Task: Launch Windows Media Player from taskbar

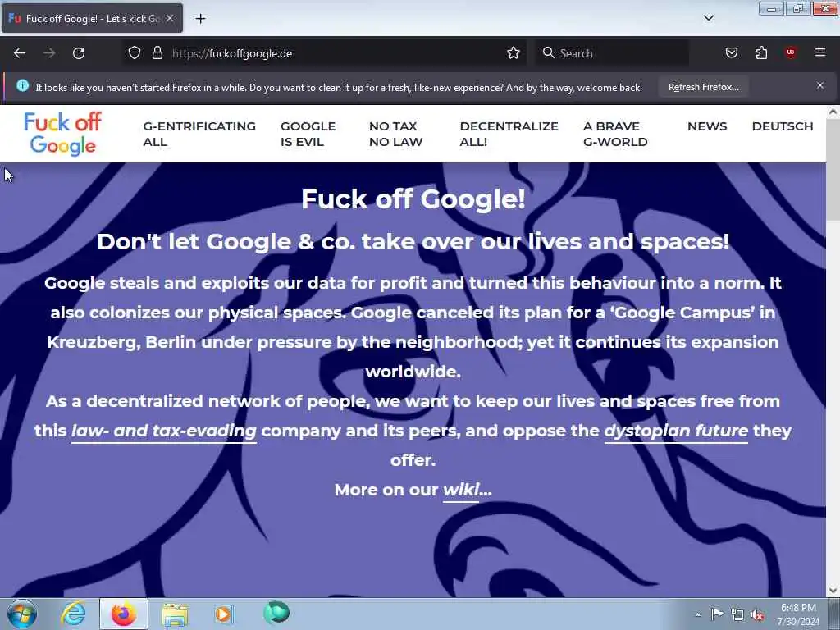Action: (224, 614)
